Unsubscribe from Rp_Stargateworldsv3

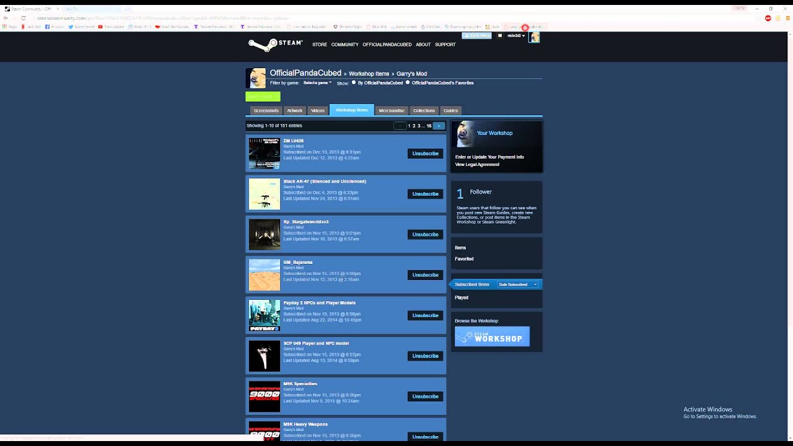[x=425, y=234]
